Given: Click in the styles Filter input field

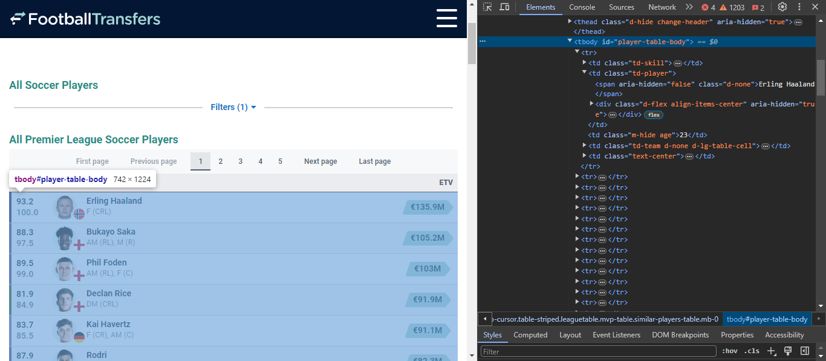Looking at the screenshot, I should tap(597, 351).
